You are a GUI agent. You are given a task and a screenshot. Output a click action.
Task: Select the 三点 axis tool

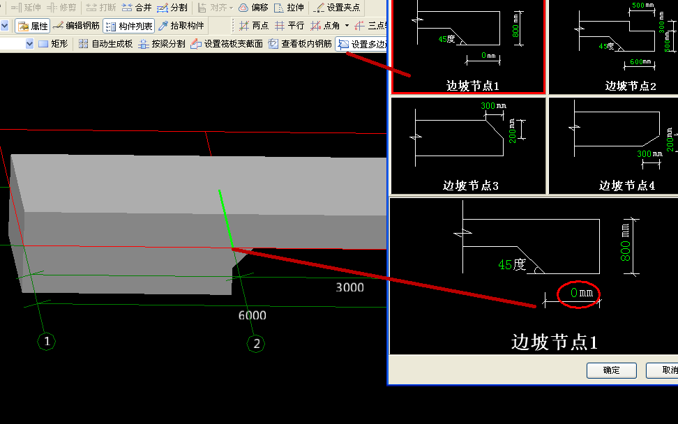coord(370,26)
